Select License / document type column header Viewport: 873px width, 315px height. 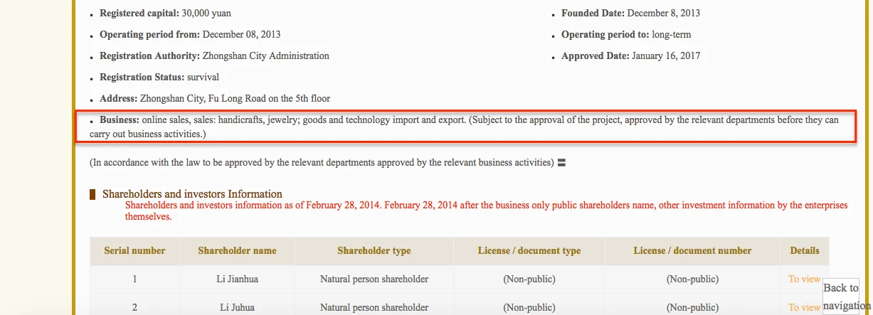[529, 251]
